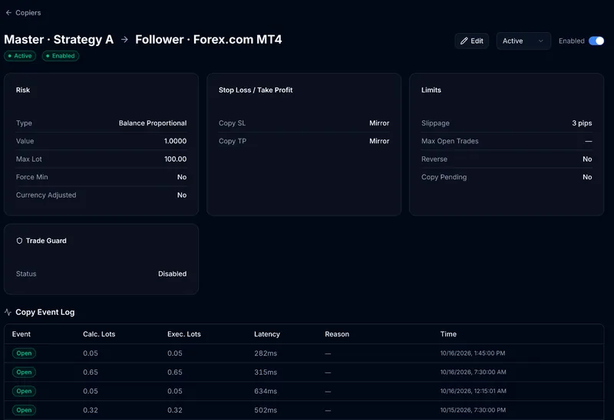The image size is (614, 420).
Task: Click the Value 1.0000 figure
Action: point(176,141)
